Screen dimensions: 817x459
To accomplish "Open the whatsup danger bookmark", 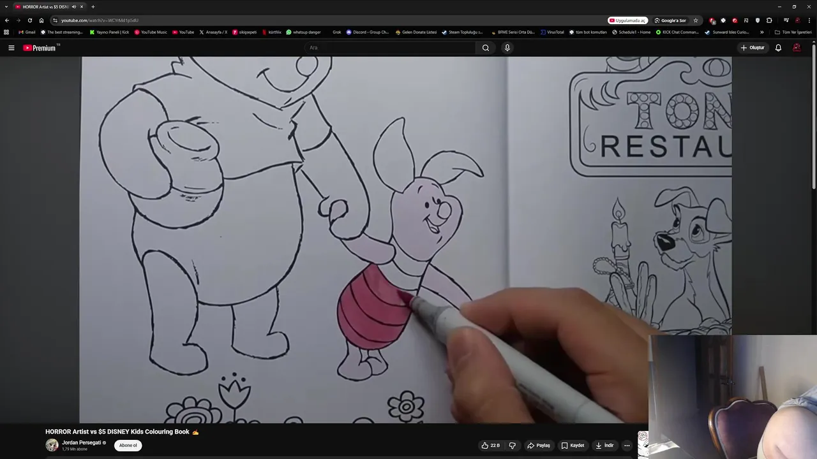I will pos(303,32).
